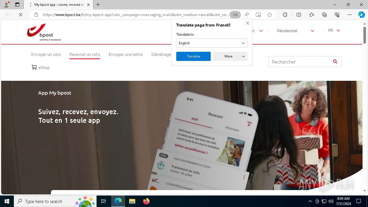Open Collections icon

coord(324,15)
